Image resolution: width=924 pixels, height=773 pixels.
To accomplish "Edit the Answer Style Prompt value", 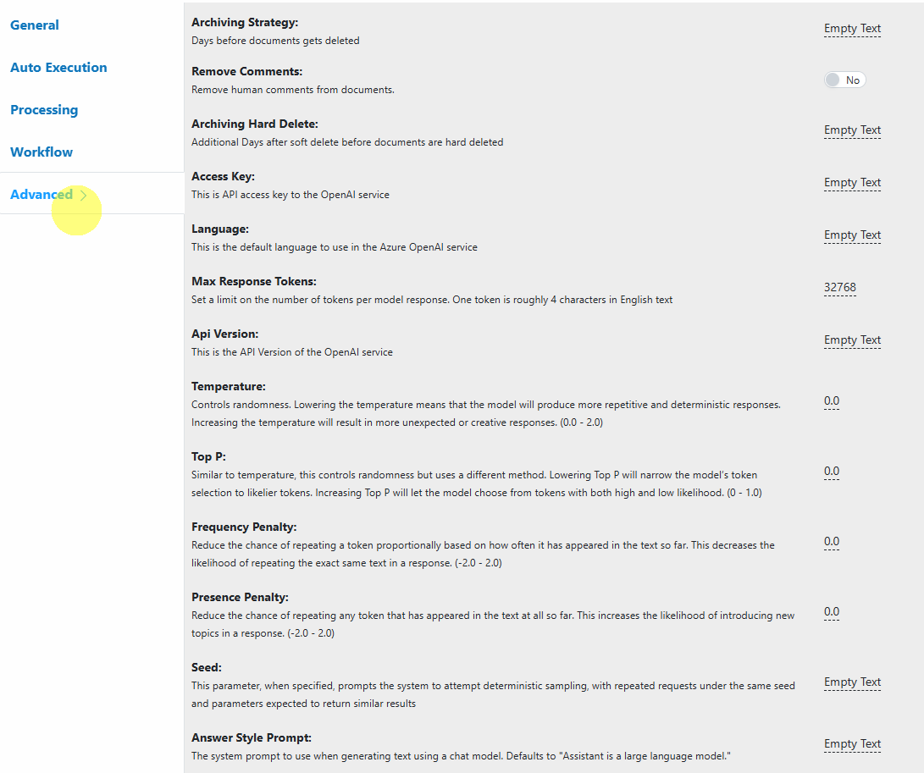I will (852, 744).
